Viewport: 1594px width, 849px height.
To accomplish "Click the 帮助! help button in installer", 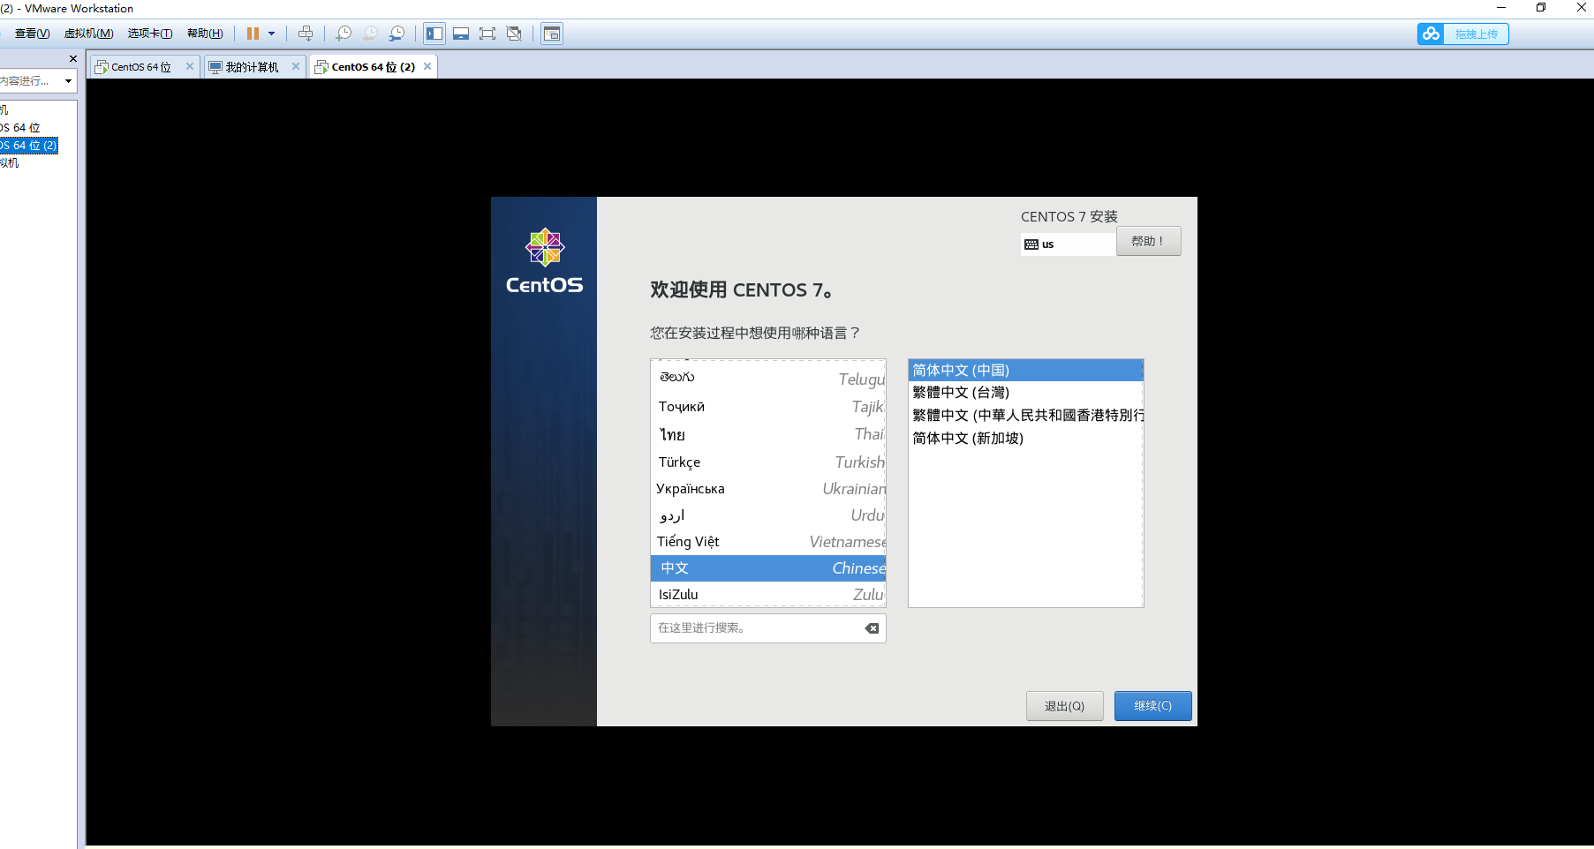I will pos(1148,241).
